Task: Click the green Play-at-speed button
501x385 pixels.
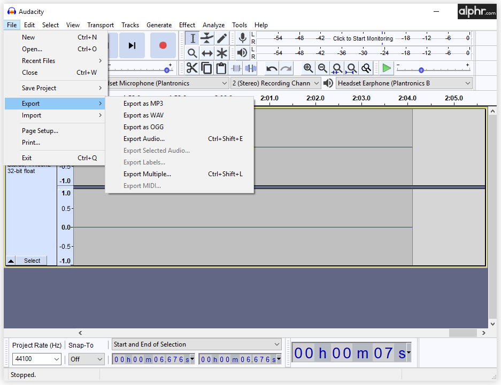Action: tap(387, 68)
